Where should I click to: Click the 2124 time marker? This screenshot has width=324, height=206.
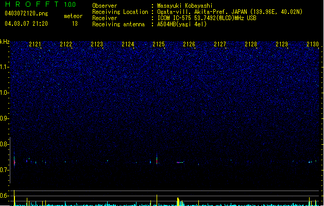[128, 44]
